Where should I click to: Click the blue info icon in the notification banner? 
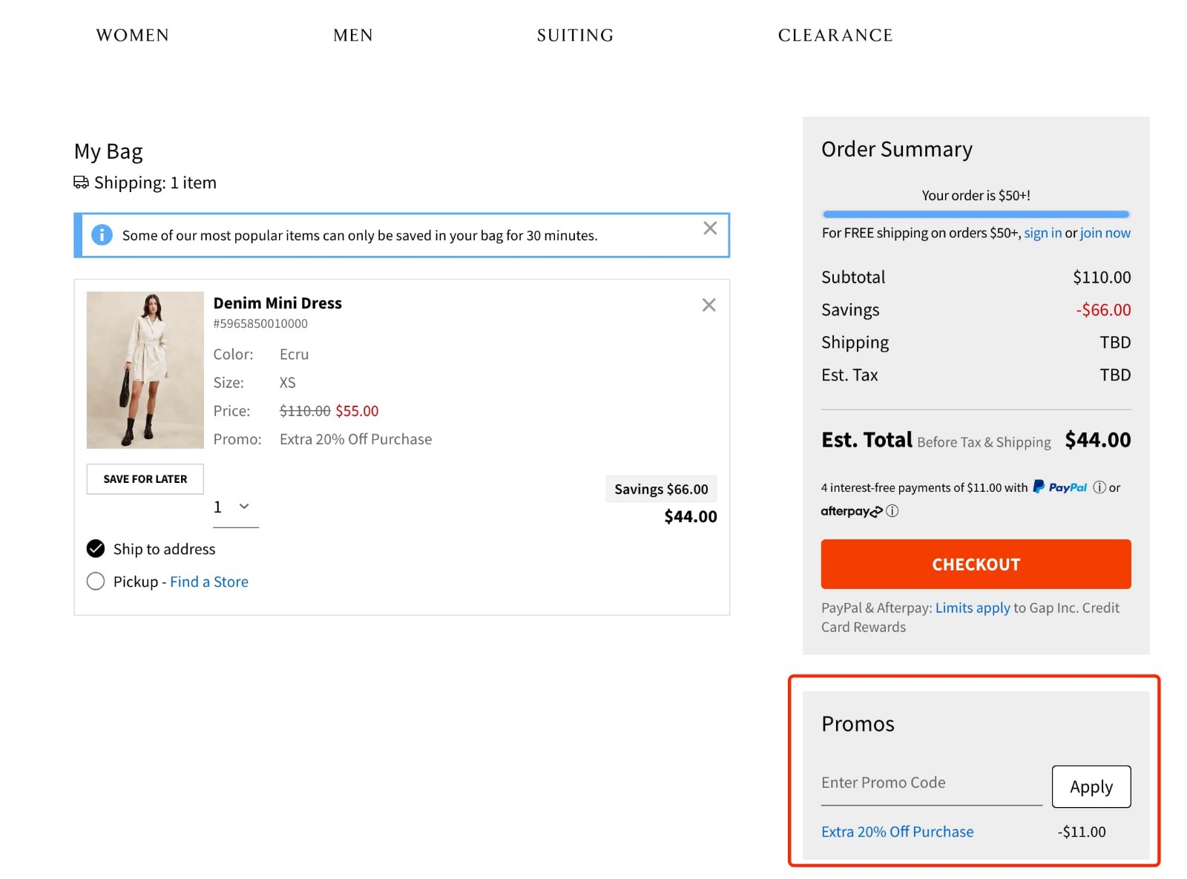click(x=102, y=234)
